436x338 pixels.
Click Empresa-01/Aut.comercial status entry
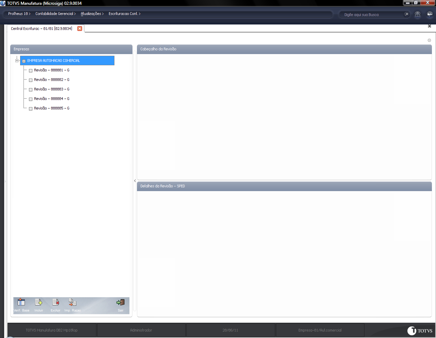pos(320,330)
